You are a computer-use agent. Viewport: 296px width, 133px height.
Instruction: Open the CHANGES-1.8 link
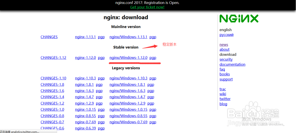(52, 85)
